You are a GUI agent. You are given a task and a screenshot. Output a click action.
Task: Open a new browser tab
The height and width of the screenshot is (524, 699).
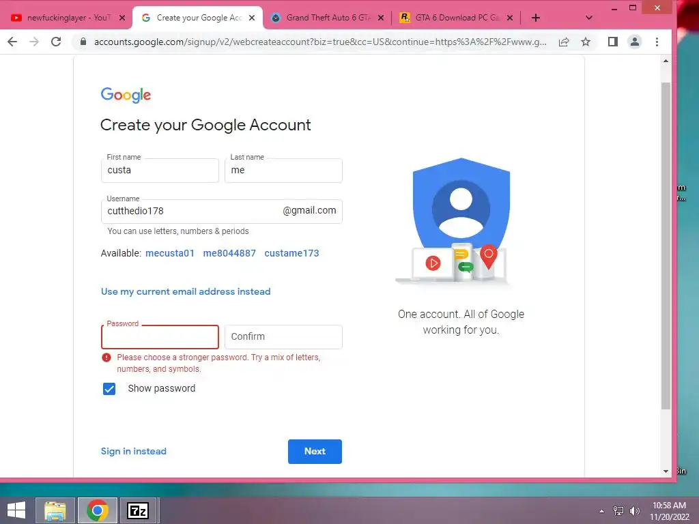click(536, 18)
